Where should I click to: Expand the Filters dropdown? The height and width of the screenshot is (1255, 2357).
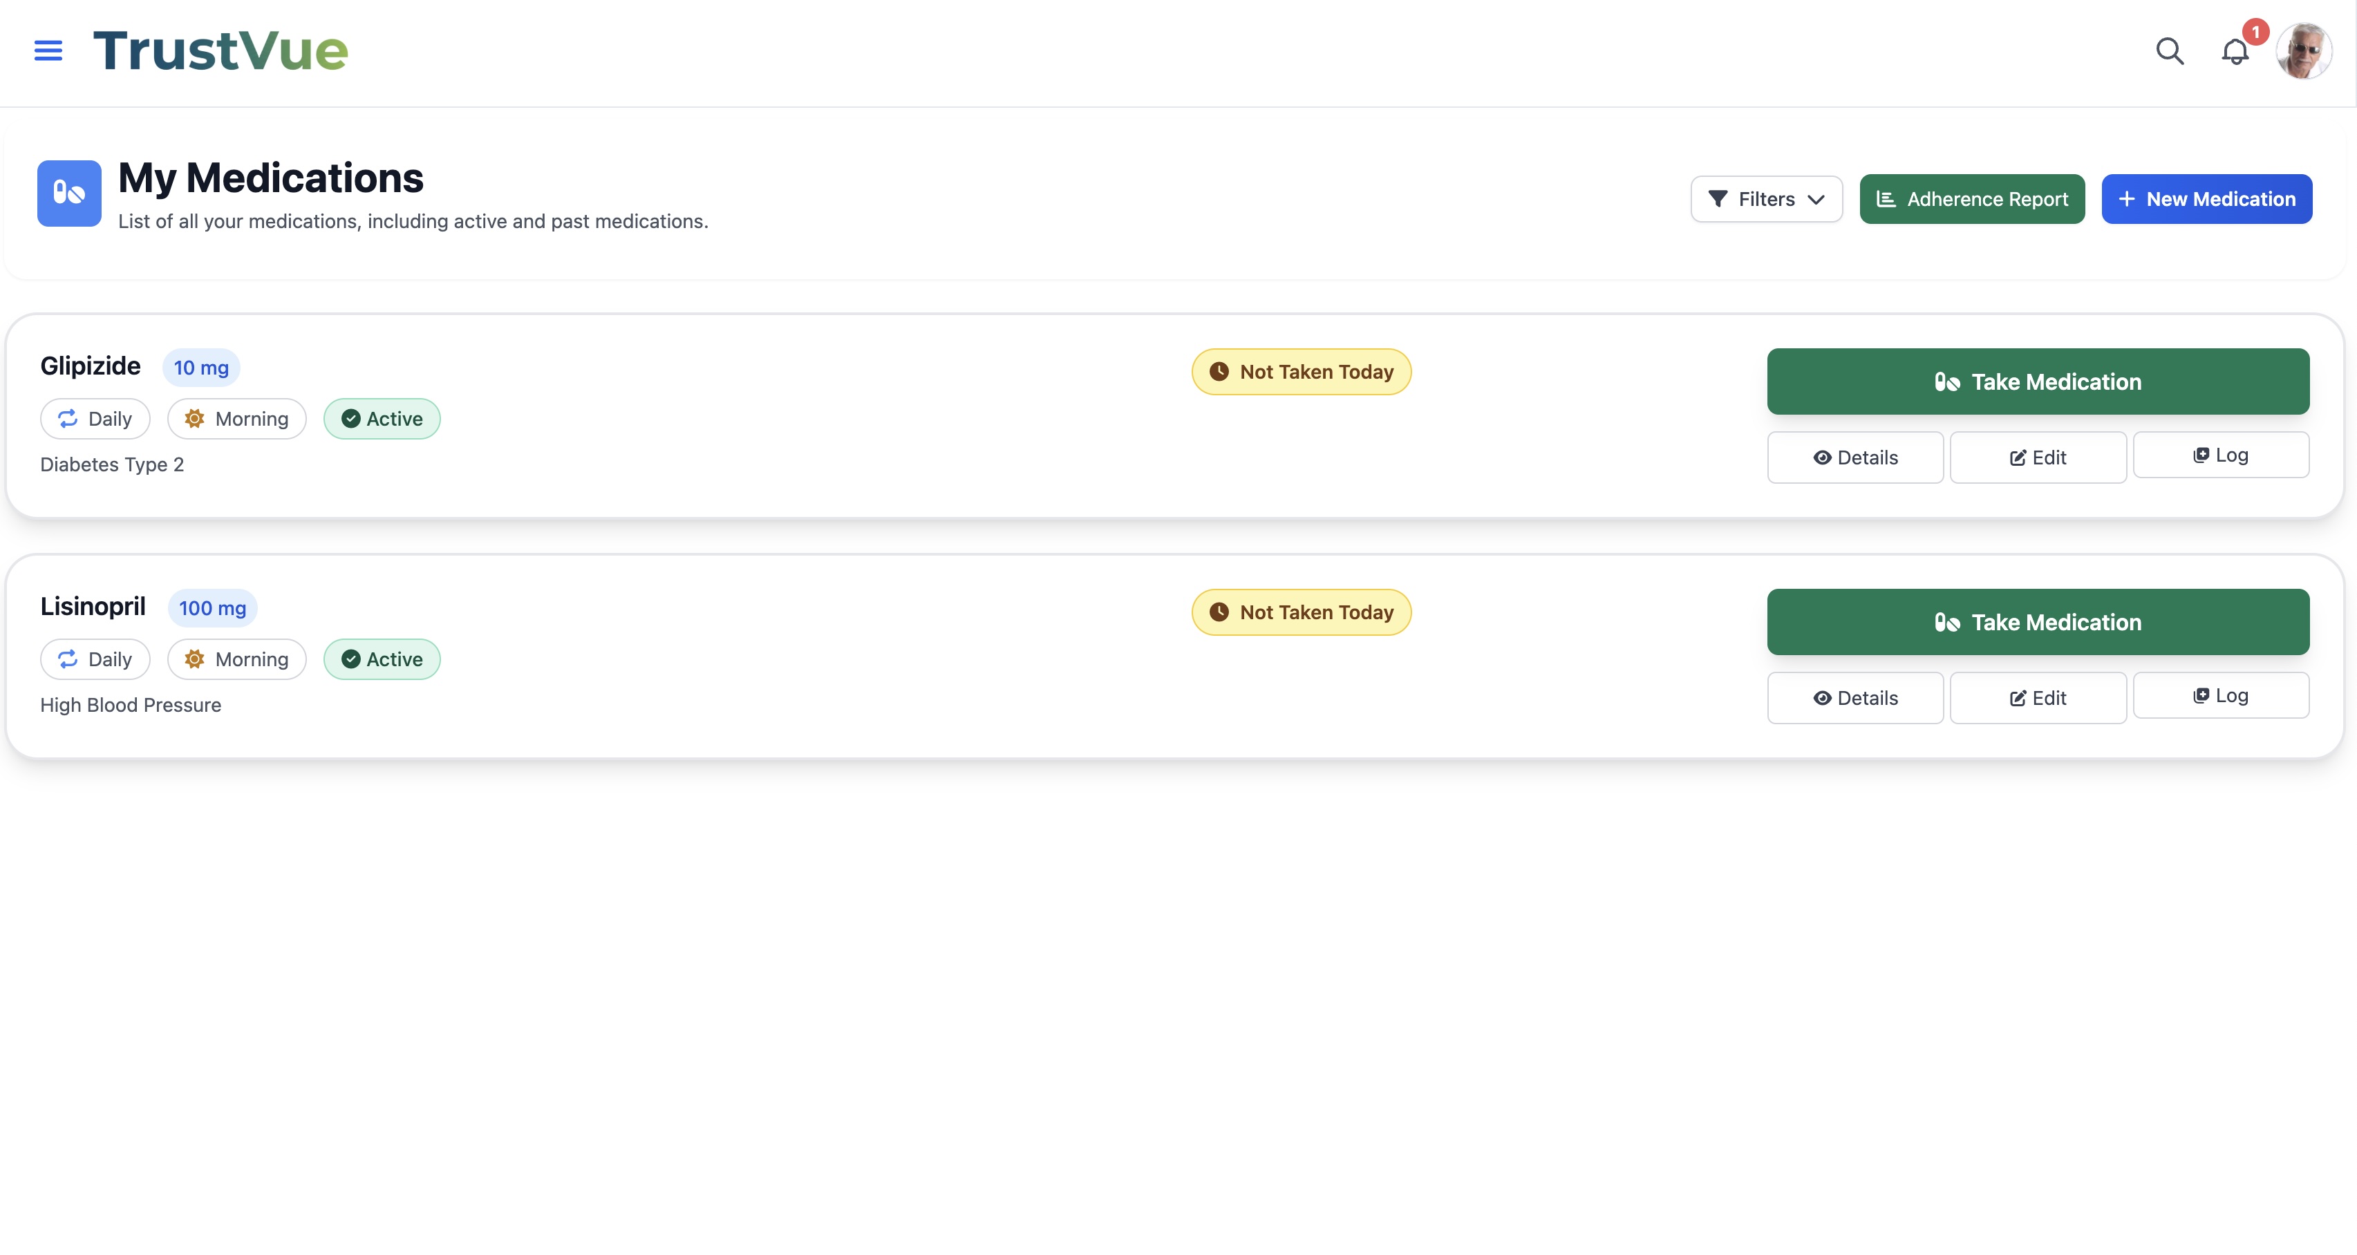click(1766, 198)
